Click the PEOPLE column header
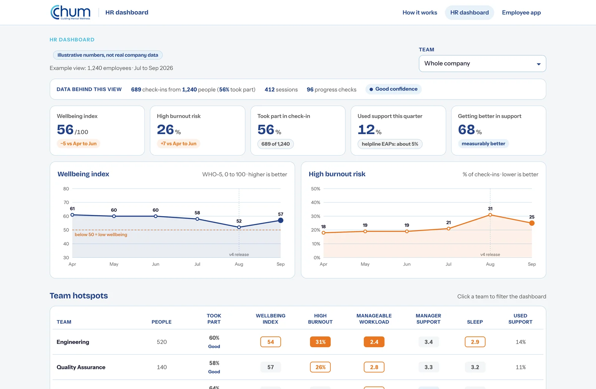The height and width of the screenshot is (389, 596). click(x=162, y=322)
